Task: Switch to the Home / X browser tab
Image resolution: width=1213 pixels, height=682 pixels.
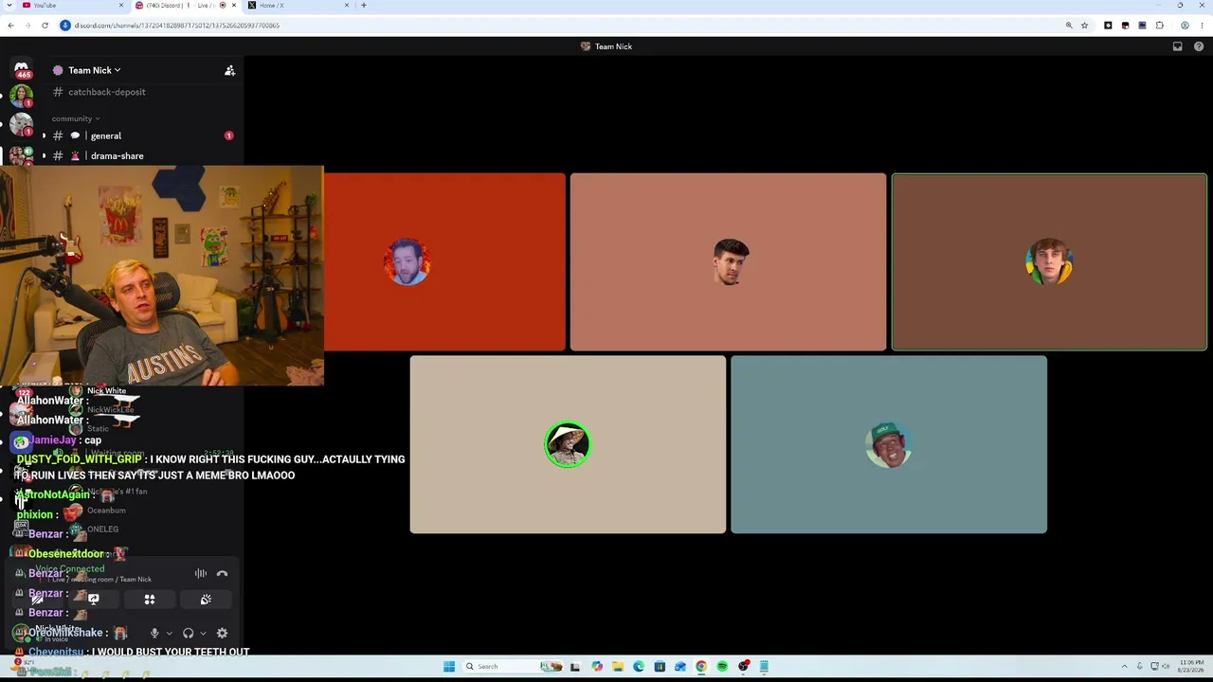Action: pos(299,6)
